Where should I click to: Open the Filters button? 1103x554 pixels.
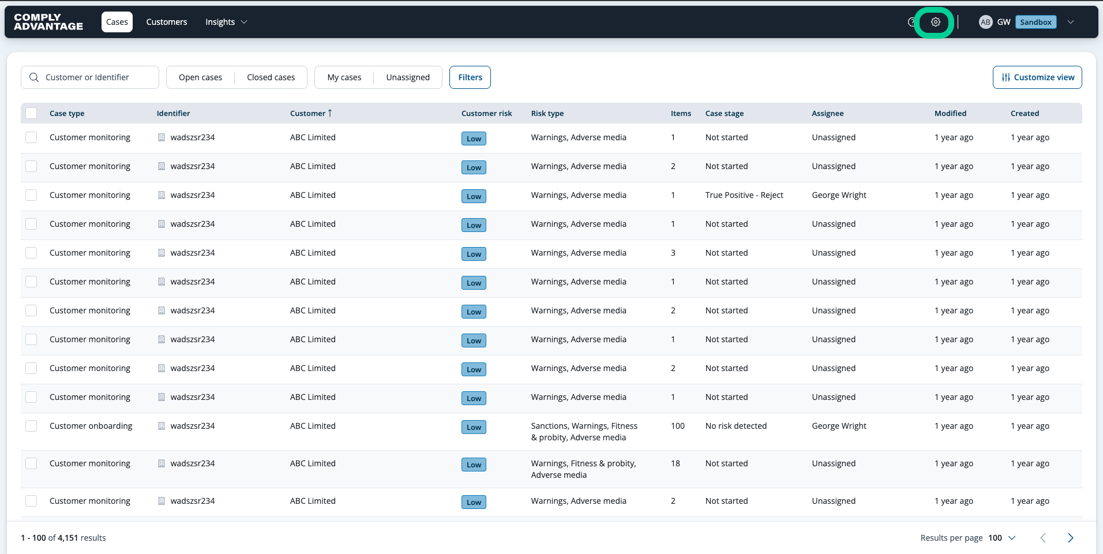coord(470,77)
